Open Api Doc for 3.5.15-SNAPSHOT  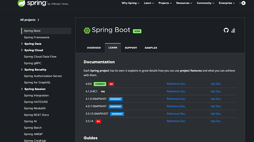pos(216,114)
